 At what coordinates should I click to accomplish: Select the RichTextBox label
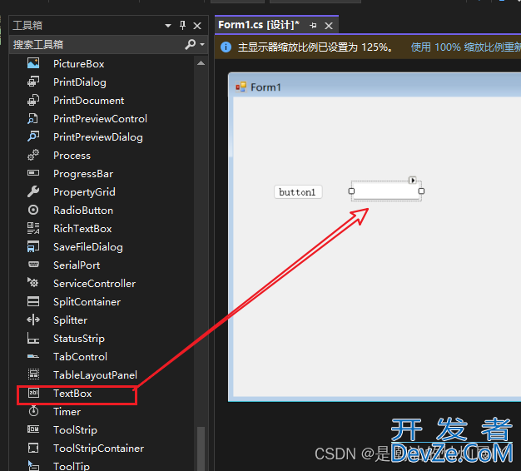click(82, 229)
